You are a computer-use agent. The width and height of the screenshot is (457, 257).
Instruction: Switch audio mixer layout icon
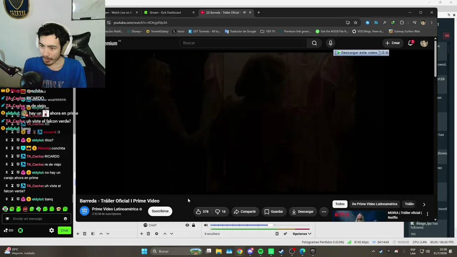(x=277, y=234)
